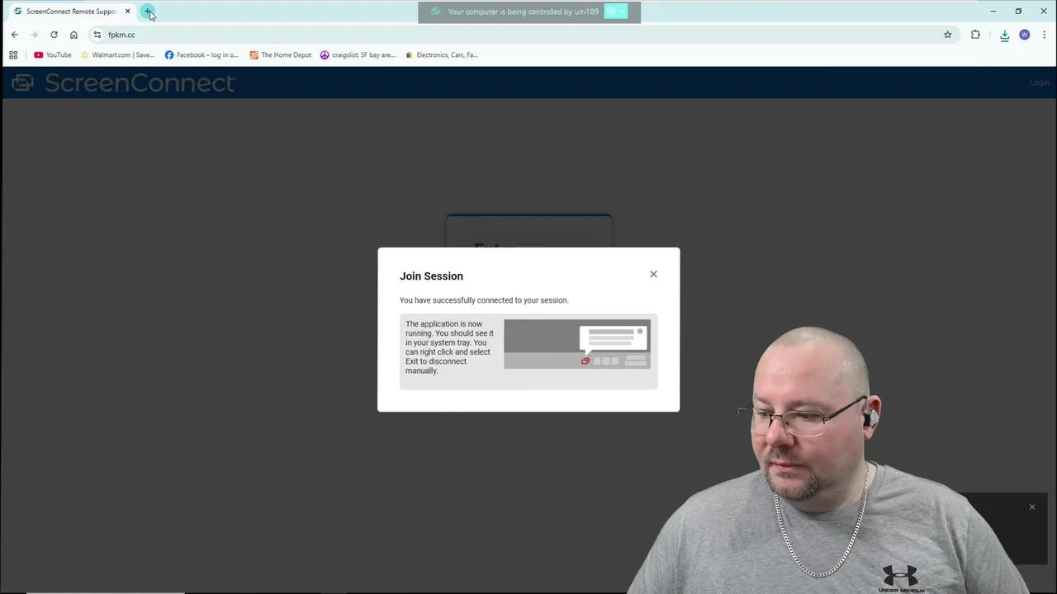Click 'You have successfully connected' message
The image size is (1057, 594).
click(484, 300)
